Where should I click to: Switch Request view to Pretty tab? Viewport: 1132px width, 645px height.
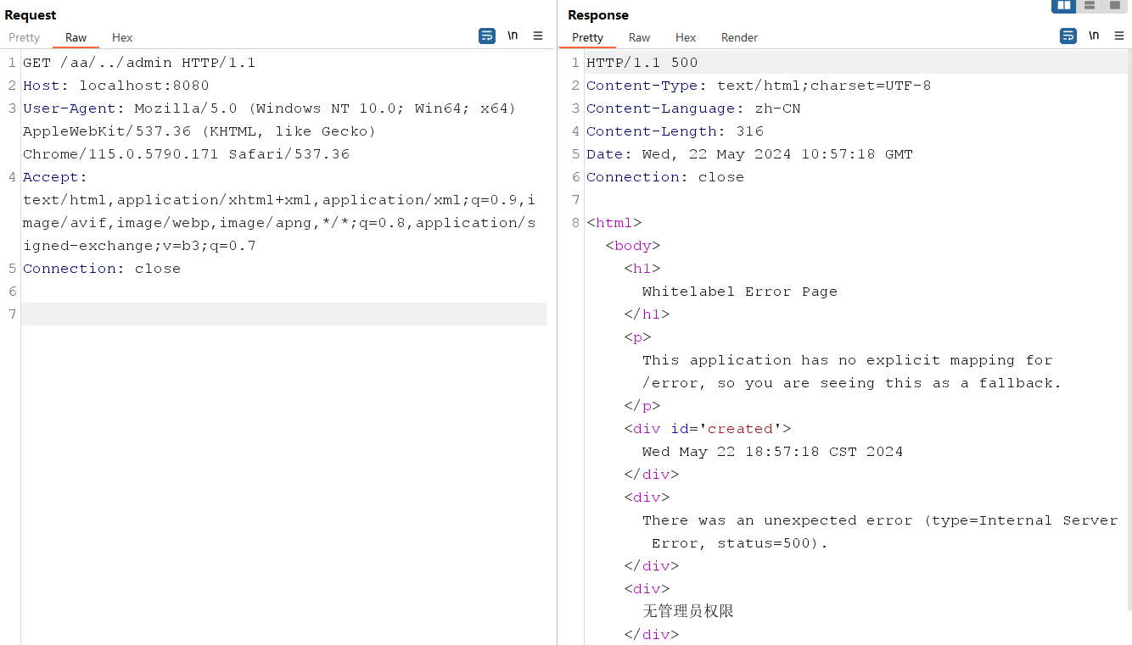(x=25, y=37)
